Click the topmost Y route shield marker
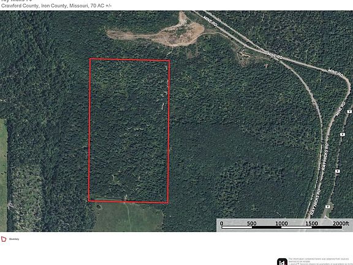353x265 pixels. pos(349,112)
